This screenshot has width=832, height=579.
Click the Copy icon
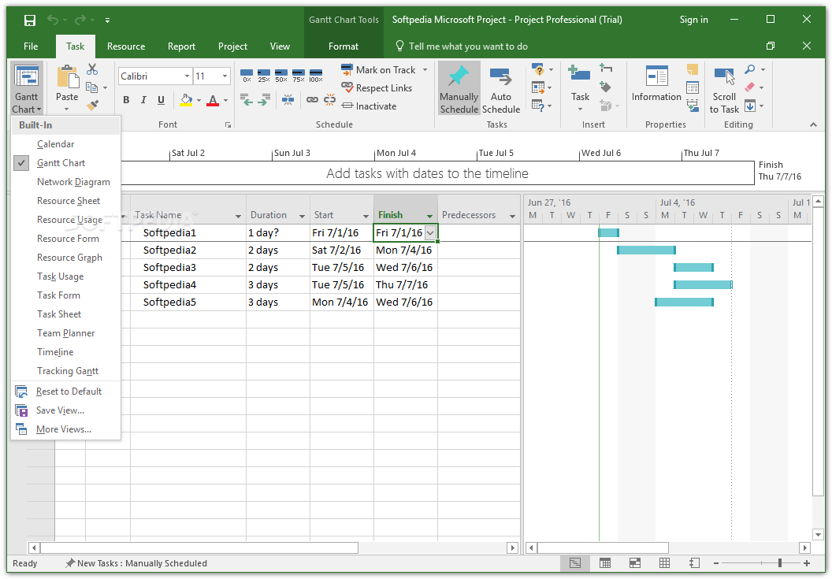pyautogui.click(x=92, y=87)
